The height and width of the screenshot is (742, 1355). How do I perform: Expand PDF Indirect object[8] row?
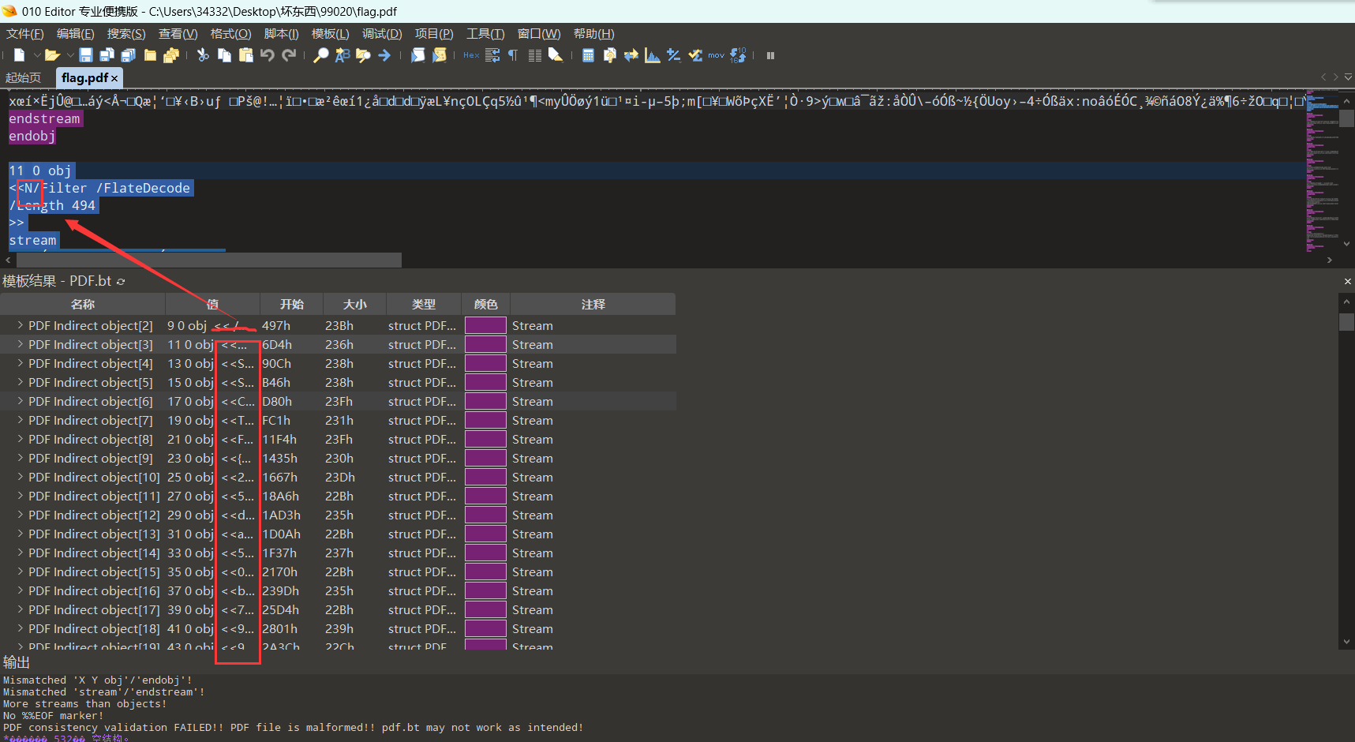[x=20, y=439]
